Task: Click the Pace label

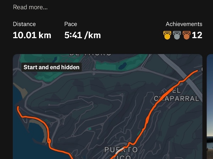Action: click(71, 24)
